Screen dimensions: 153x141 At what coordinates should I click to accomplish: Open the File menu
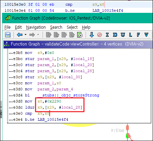[7, 27]
